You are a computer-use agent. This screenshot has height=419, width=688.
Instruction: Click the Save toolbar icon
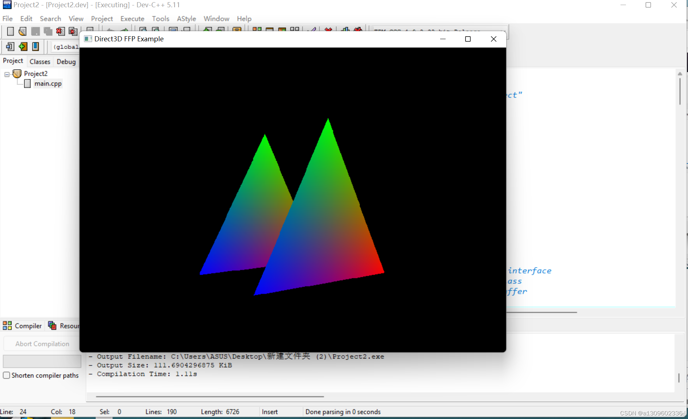click(35, 32)
